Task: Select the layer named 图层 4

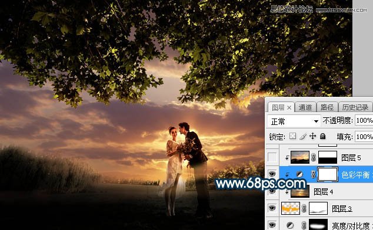Action: (323, 191)
